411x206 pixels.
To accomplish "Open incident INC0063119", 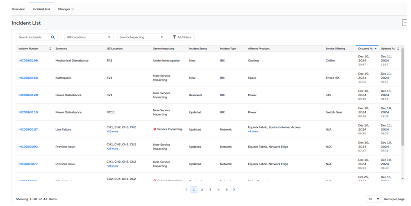I will coord(28,112).
